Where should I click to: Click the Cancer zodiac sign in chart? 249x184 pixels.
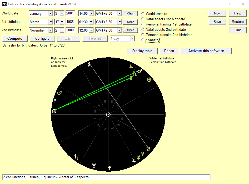click(x=105, y=101)
